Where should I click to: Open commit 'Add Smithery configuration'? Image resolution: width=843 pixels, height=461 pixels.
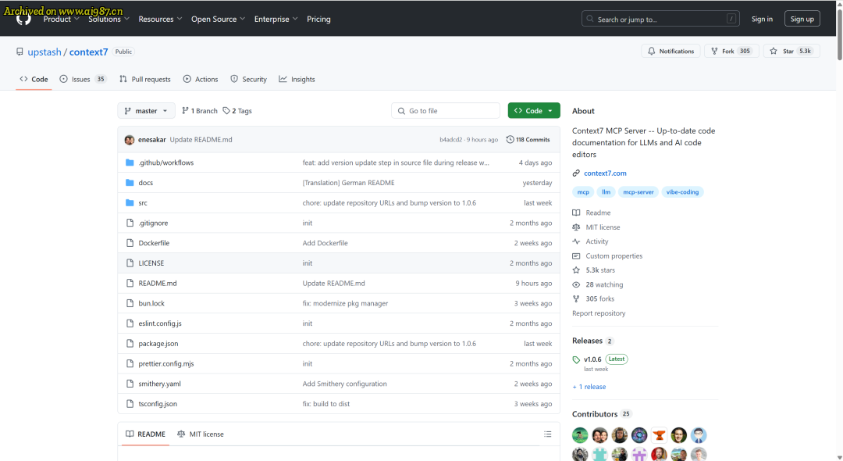345,384
